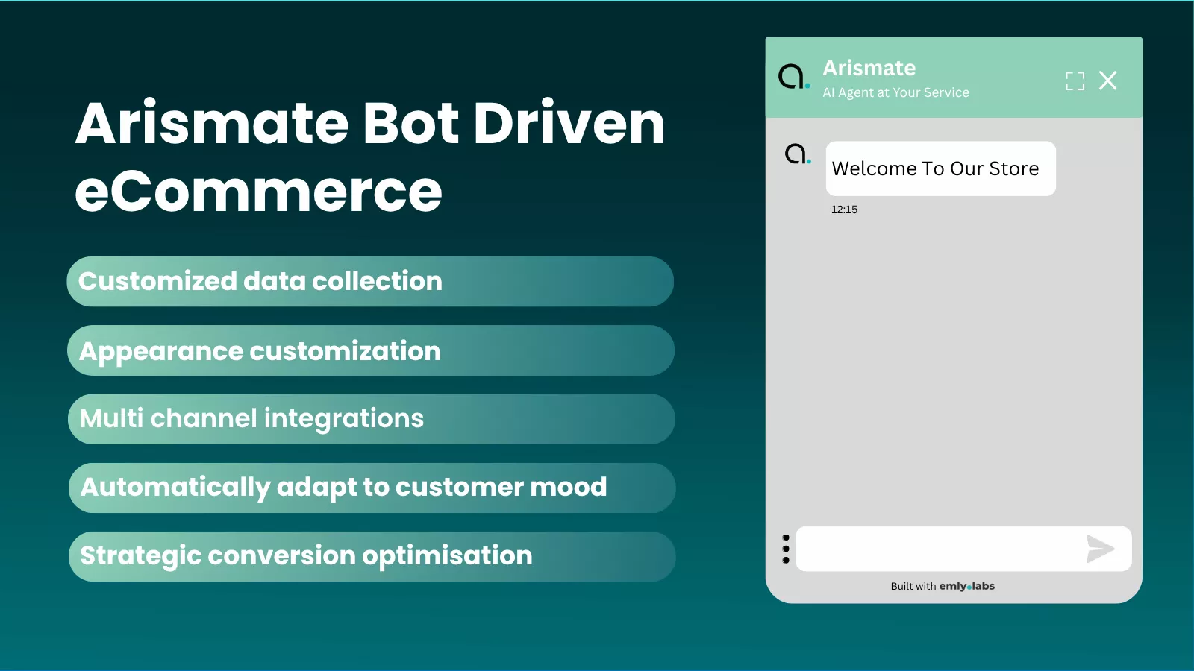Open the three-dot options menu
This screenshot has height=671, width=1194.
(x=786, y=549)
